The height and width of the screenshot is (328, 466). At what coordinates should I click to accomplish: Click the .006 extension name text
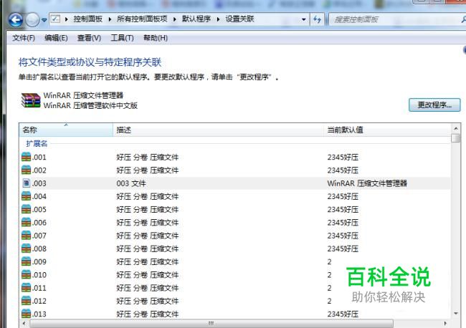39,223
